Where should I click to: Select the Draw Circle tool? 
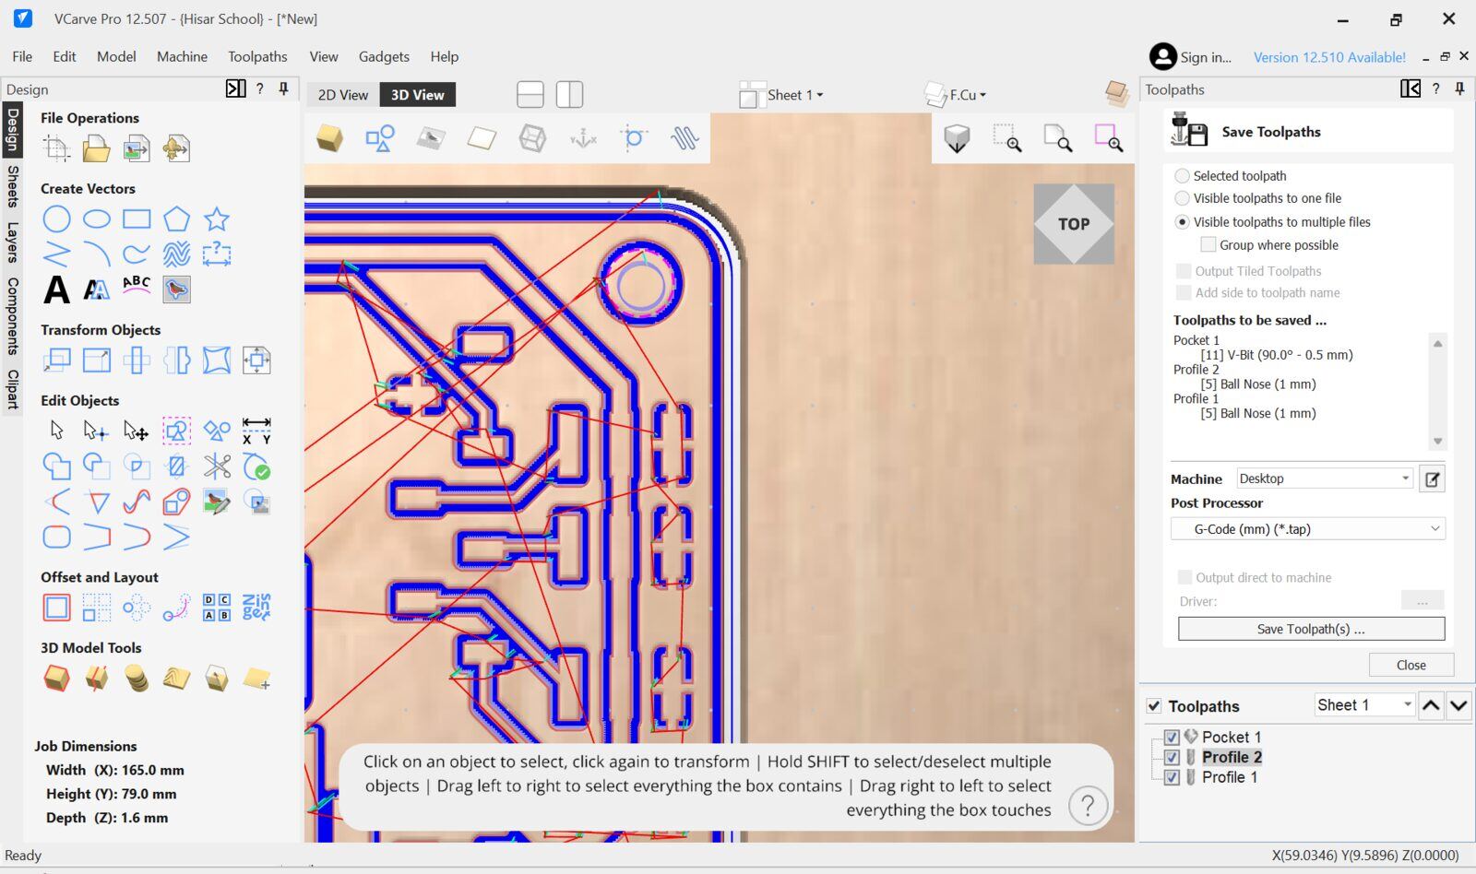[x=56, y=218]
